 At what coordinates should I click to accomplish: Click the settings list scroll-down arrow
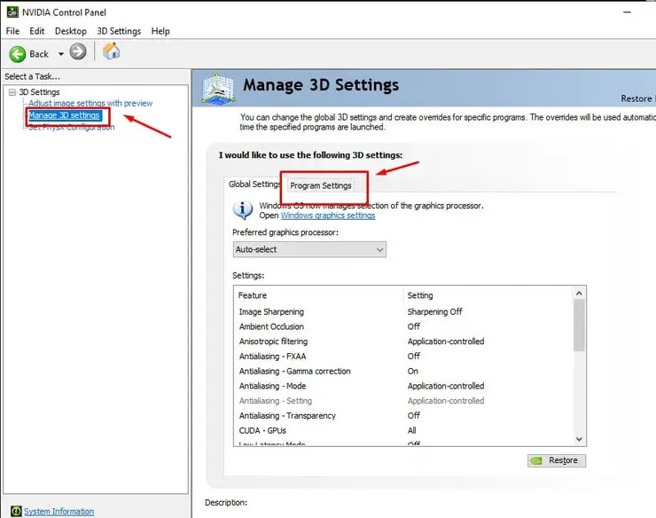(579, 439)
